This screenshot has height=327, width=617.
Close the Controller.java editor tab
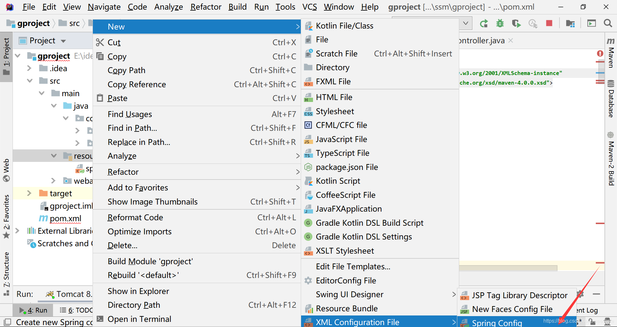[511, 40]
